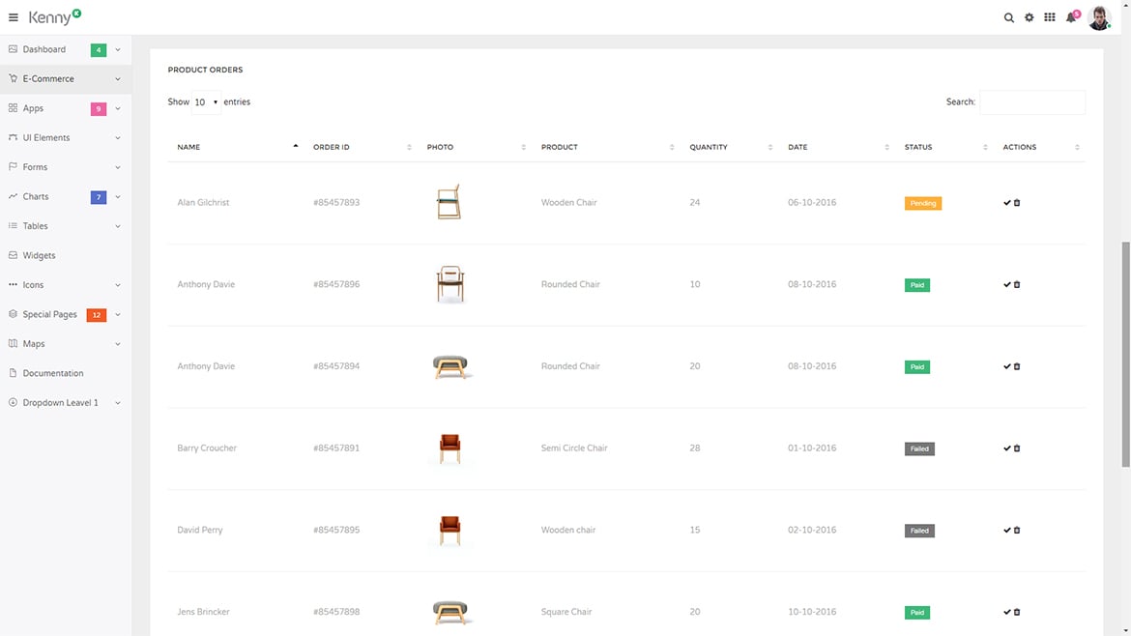Select date 10-10-2016 cell
This screenshot has height=636, width=1131.
pyautogui.click(x=812, y=612)
